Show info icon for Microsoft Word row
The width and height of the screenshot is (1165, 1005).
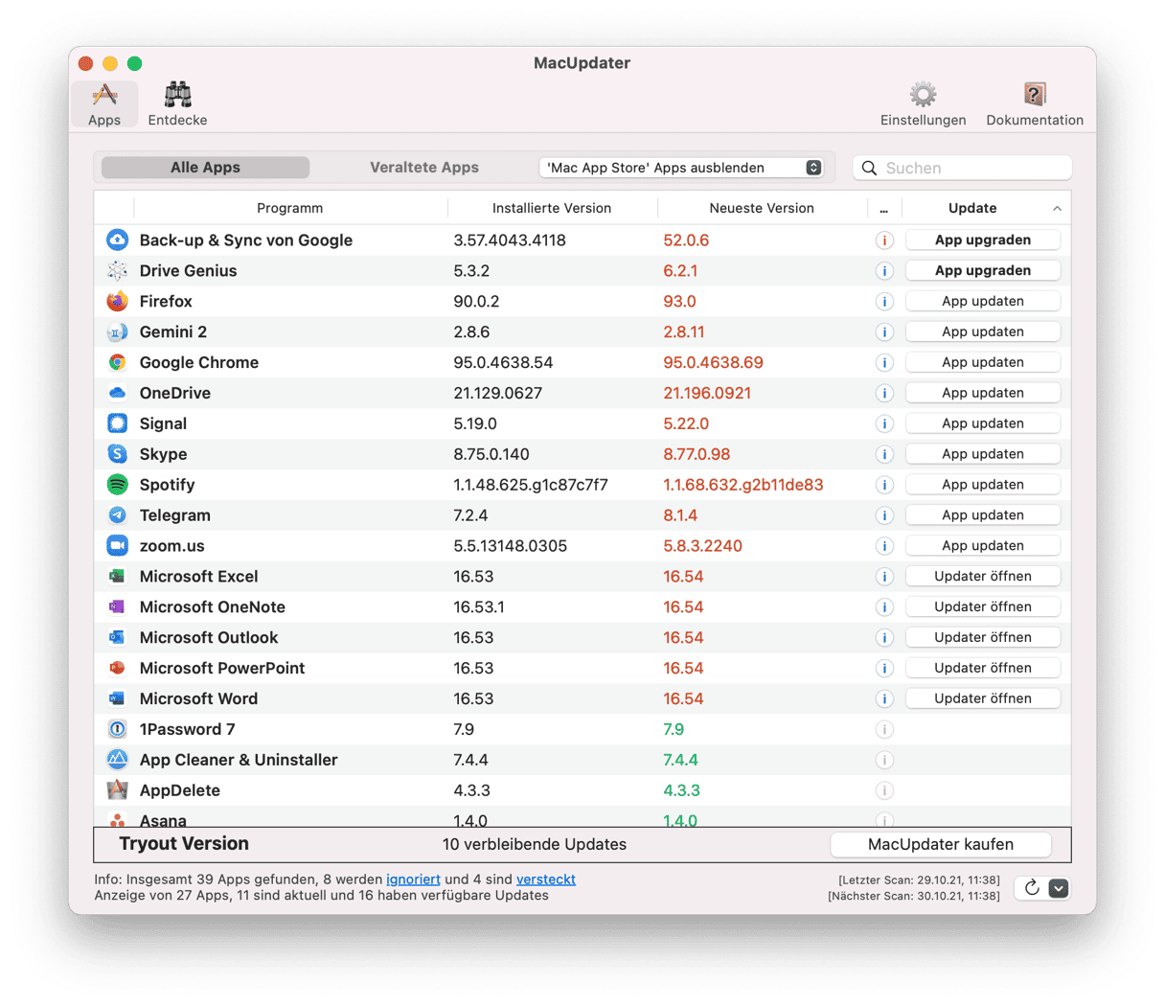tap(884, 699)
